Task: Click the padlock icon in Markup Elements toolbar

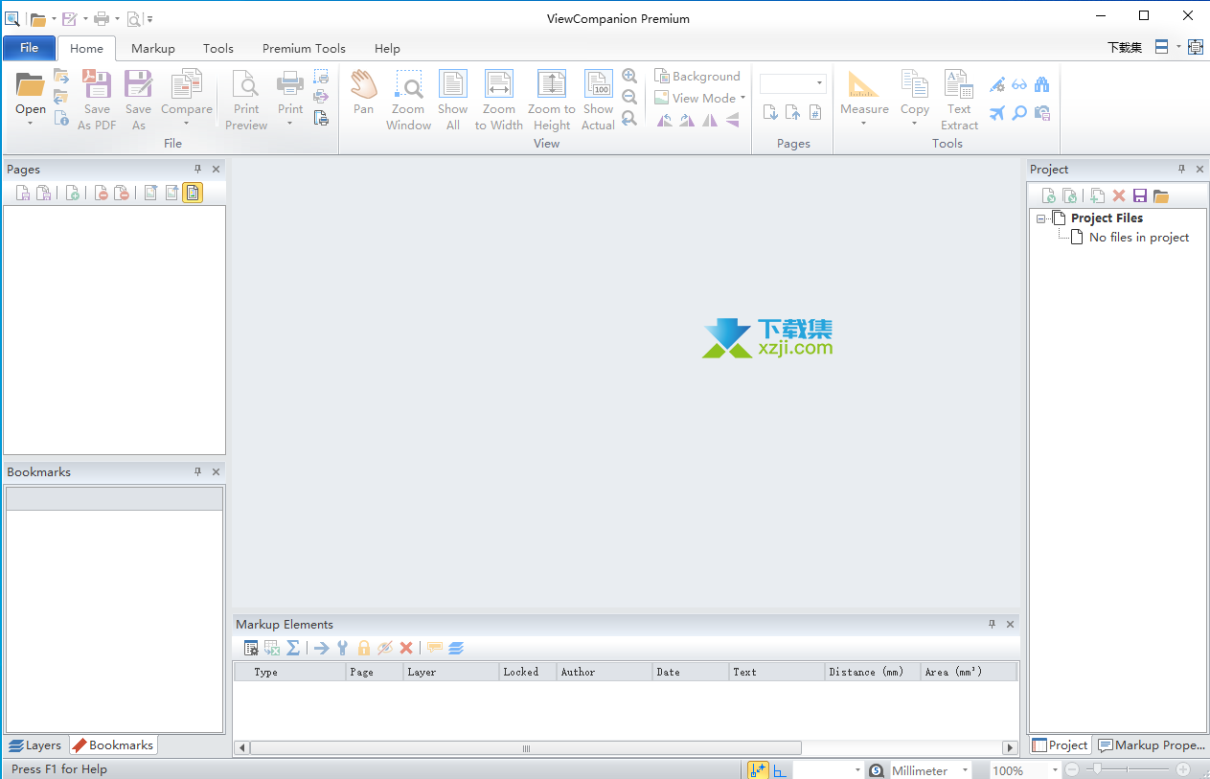Action: (363, 648)
